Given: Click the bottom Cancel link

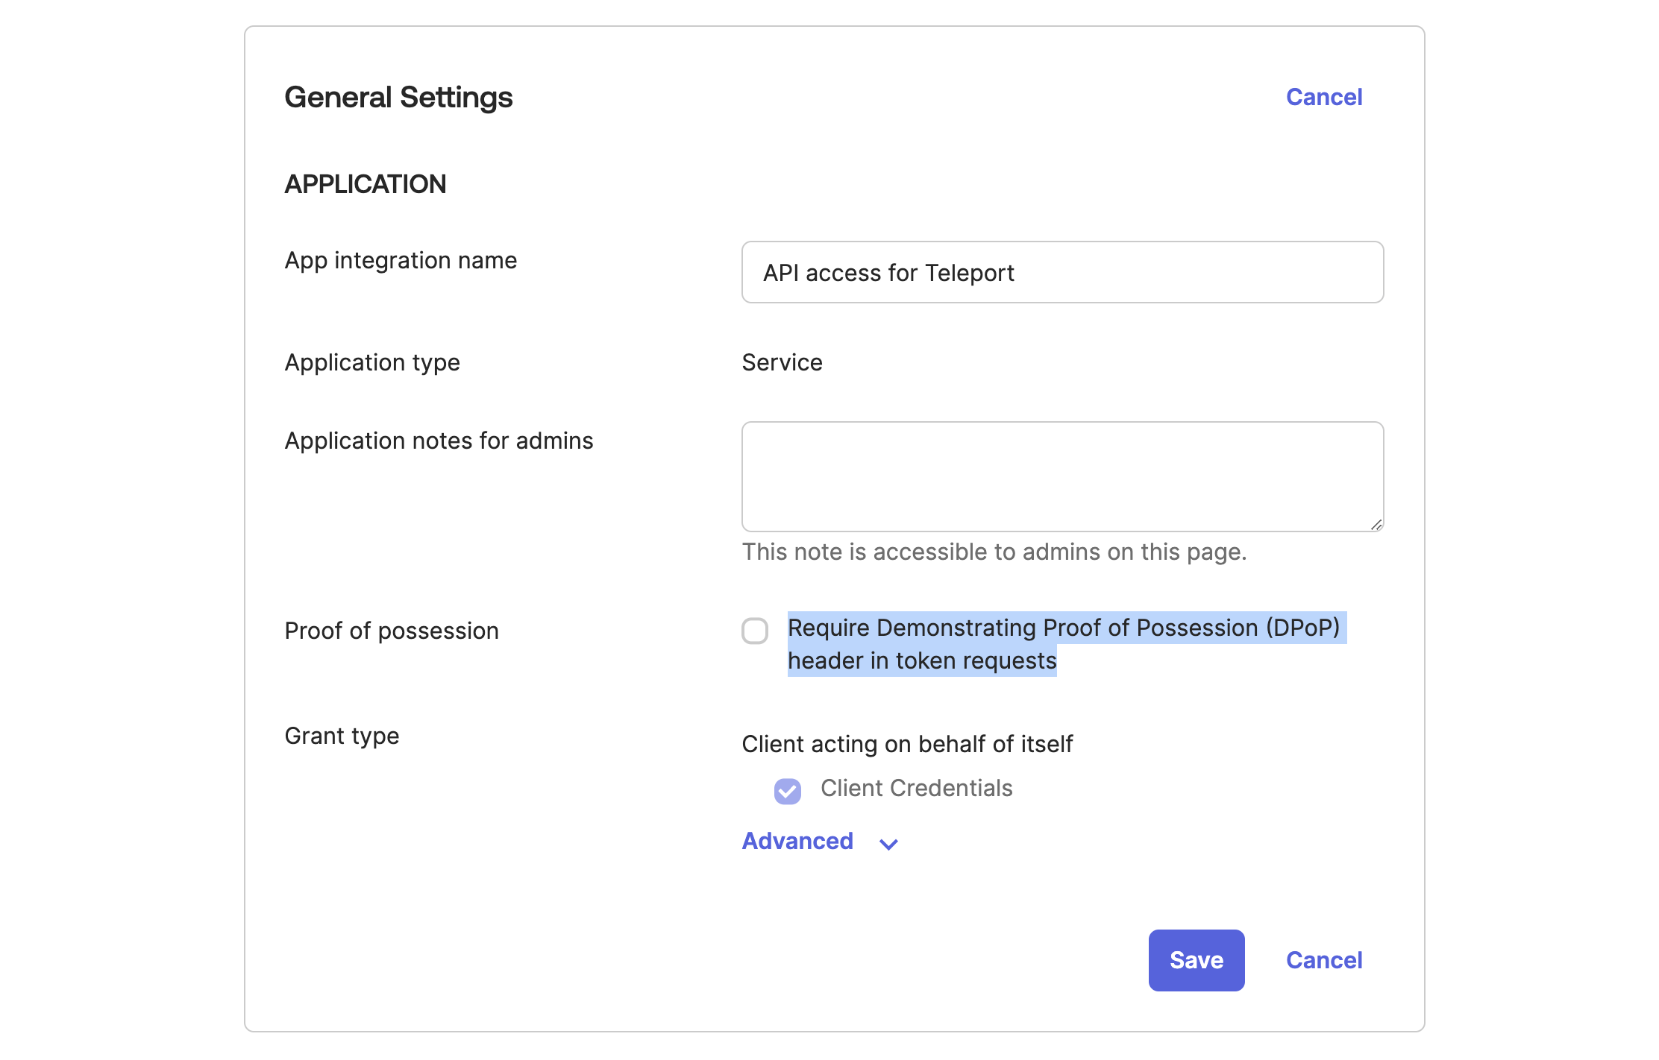Looking at the screenshot, I should pyautogui.click(x=1323, y=960).
